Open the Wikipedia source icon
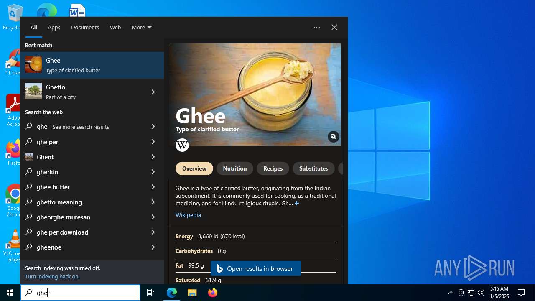Screen dimensions: 535x301 coord(182,145)
